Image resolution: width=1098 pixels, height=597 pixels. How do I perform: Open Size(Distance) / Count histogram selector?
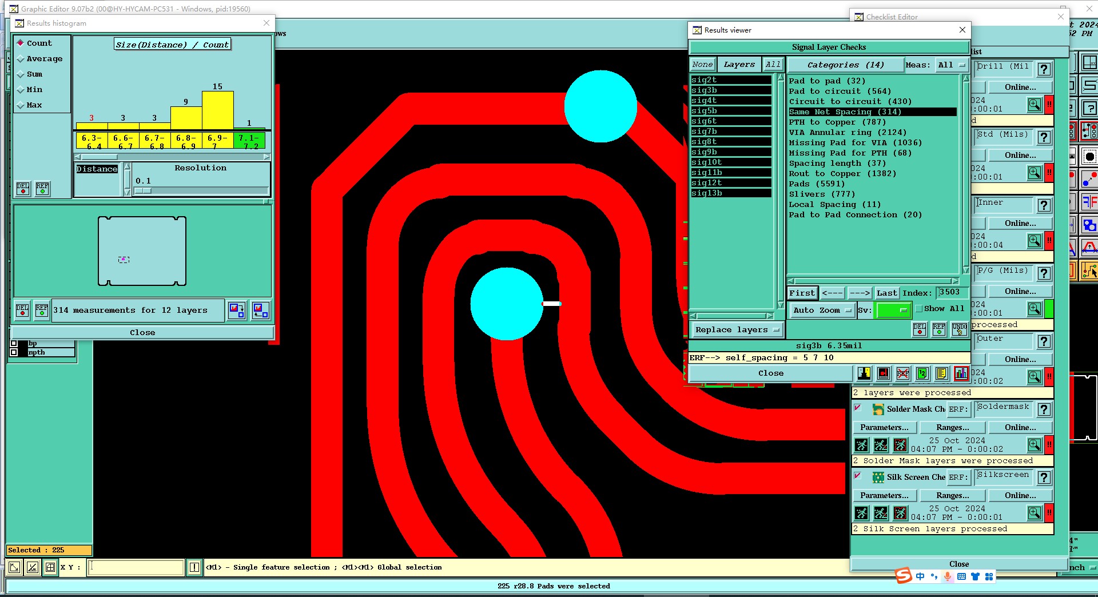click(x=172, y=45)
